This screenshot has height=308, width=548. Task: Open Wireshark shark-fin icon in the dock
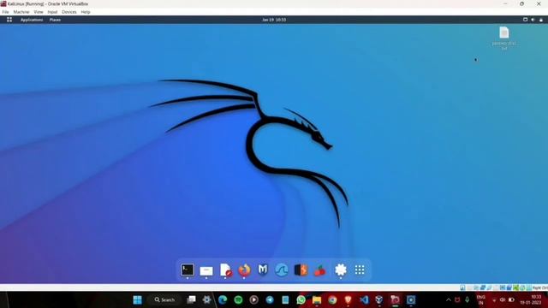point(282,270)
